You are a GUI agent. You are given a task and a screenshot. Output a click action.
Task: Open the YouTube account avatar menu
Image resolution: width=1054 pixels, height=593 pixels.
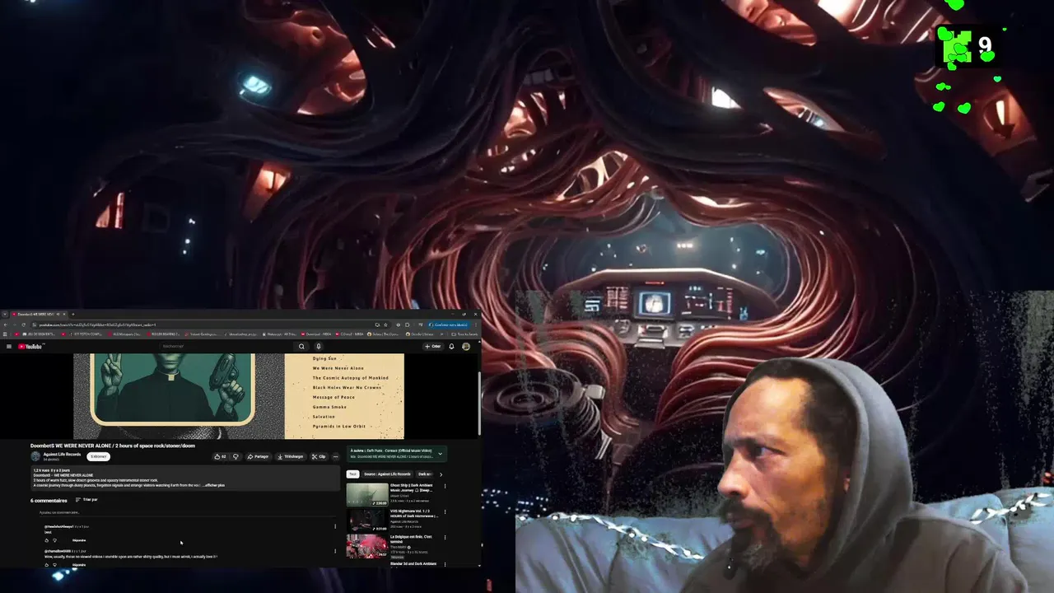click(466, 347)
